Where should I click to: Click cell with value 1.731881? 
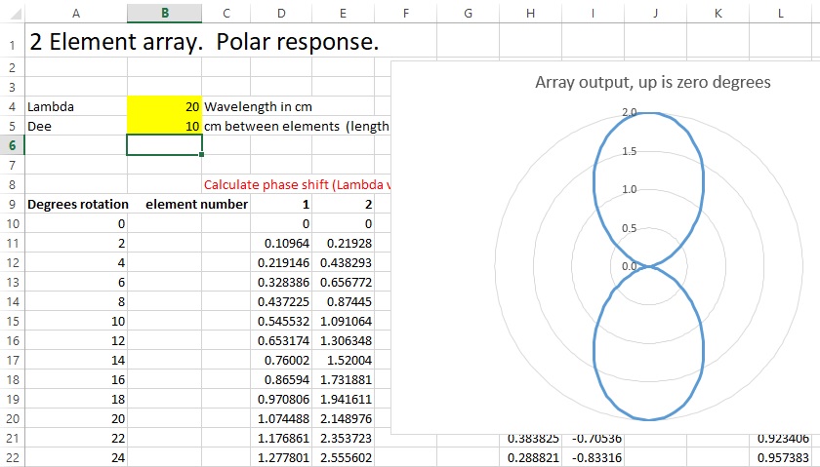click(343, 380)
